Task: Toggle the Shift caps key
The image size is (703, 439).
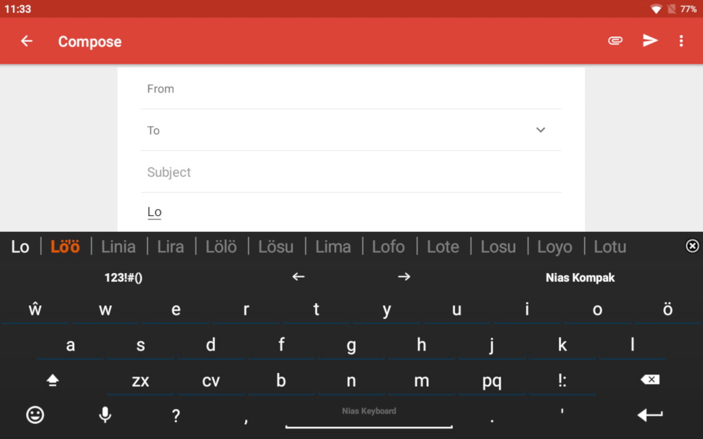Action: coord(53,381)
